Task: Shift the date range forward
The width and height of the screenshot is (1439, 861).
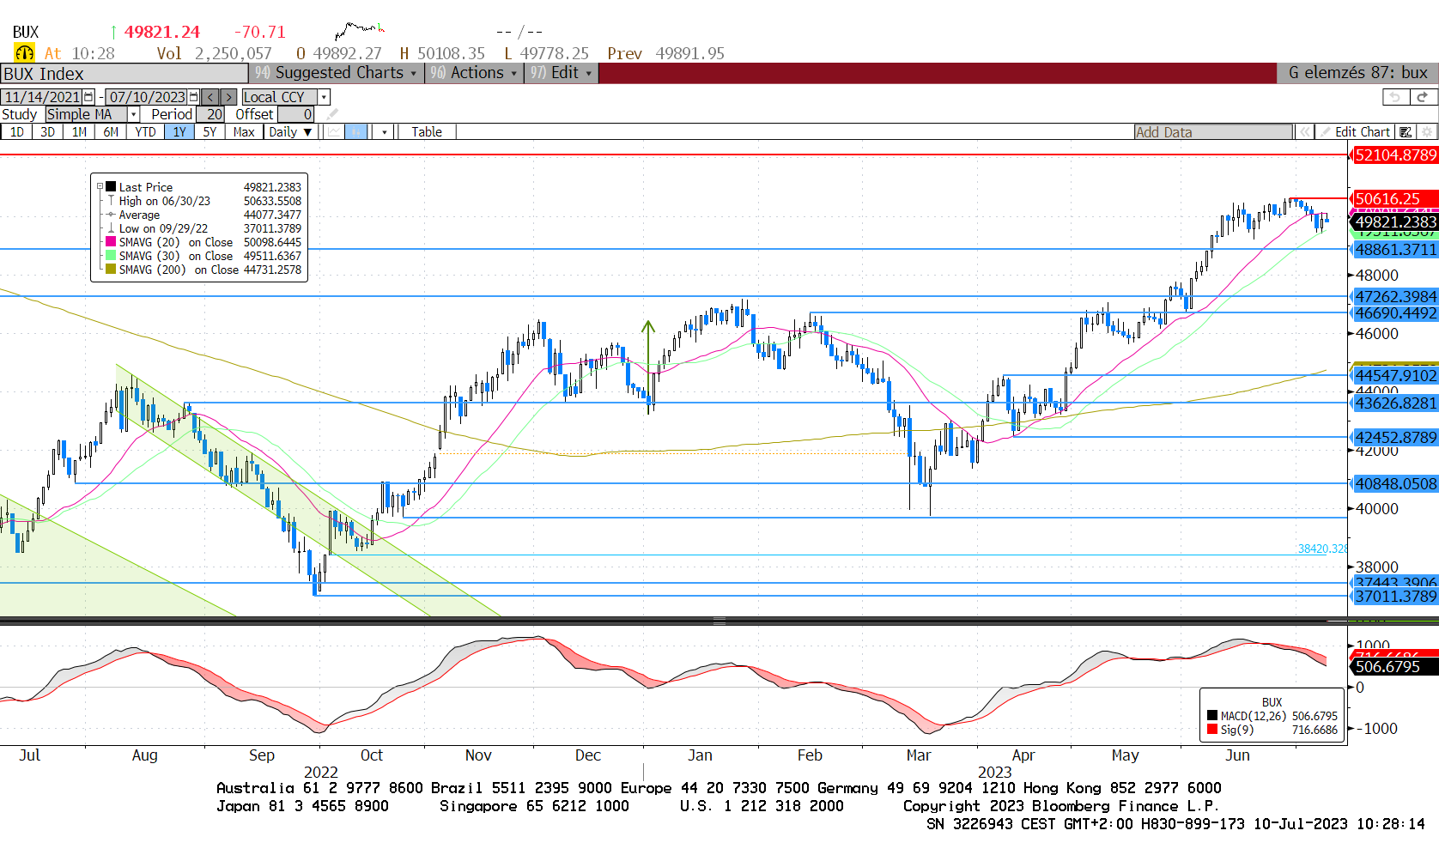Action: click(229, 97)
